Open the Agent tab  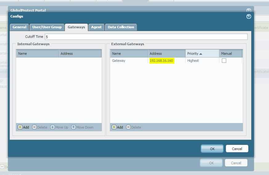pos(96,27)
